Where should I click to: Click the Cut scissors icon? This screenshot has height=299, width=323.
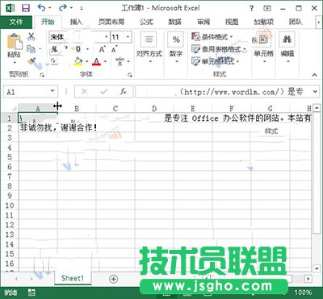pyautogui.click(x=31, y=36)
